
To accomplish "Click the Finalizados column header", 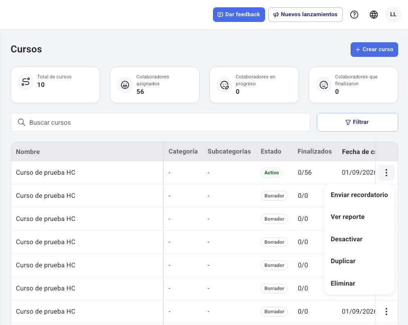I will coord(315,152).
